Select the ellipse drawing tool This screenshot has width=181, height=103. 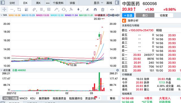click(64, 9)
